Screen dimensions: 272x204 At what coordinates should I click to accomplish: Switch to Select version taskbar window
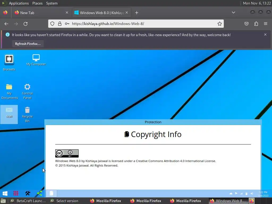(x=65, y=201)
